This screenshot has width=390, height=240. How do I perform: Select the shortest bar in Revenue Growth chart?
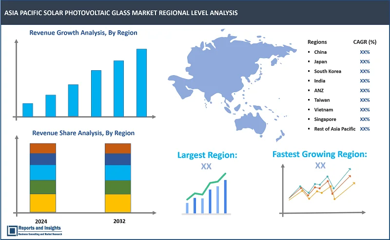point(28,110)
